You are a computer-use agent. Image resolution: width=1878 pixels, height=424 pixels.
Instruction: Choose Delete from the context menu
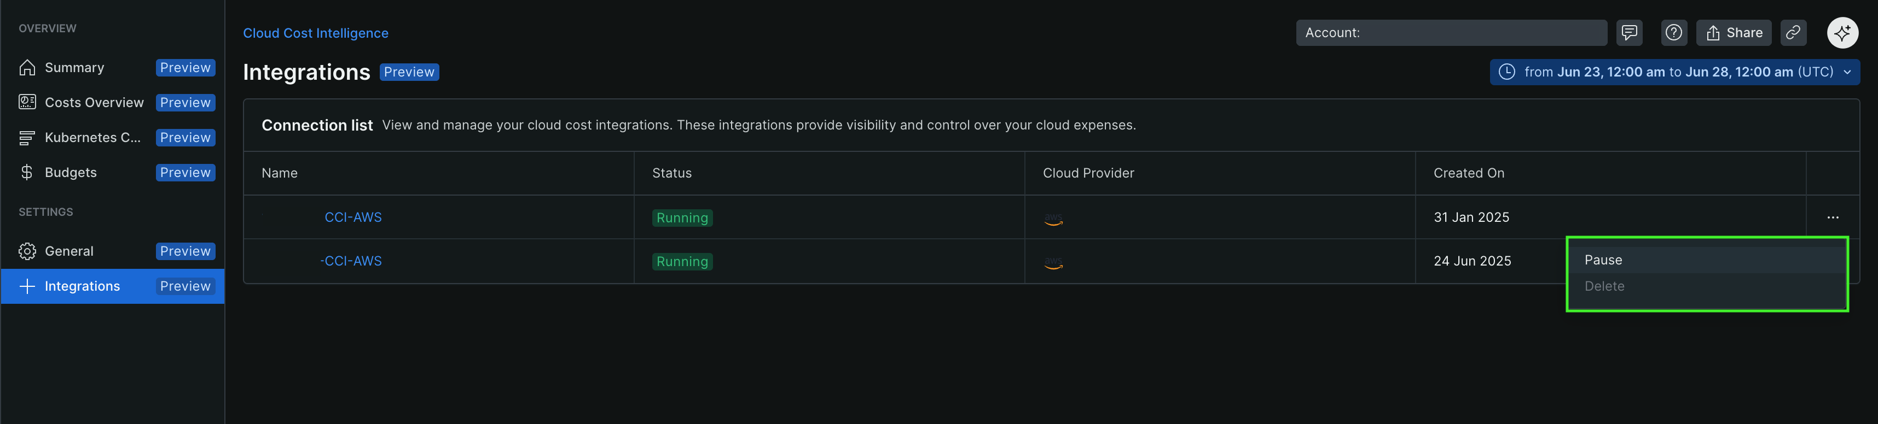click(x=1604, y=286)
